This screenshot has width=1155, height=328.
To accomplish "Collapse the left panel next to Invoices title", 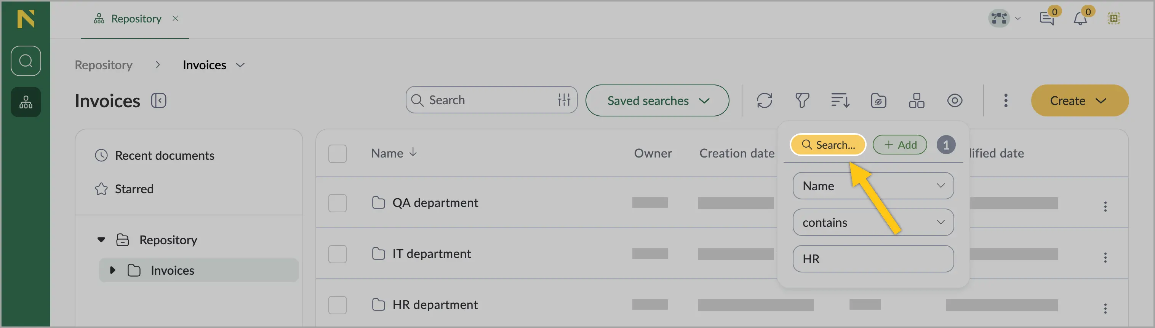I will click(x=159, y=100).
